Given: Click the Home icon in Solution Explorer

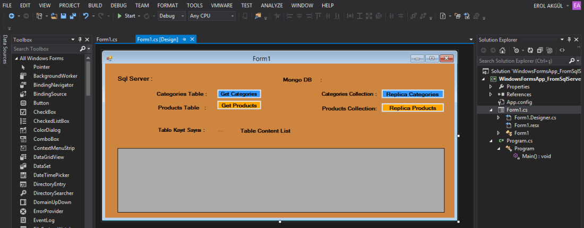Looking at the screenshot, I should click(x=503, y=50).
